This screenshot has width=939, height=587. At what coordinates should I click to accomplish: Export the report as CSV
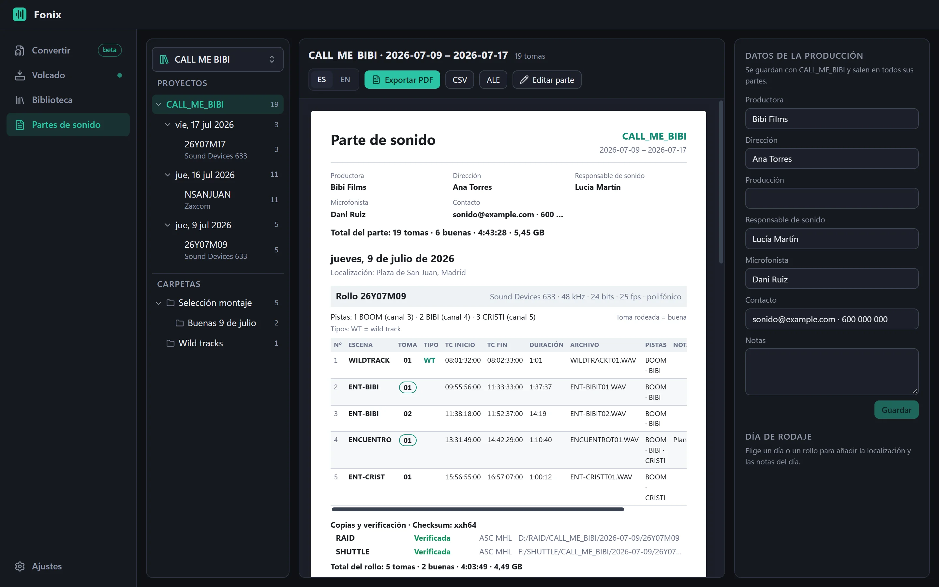[459, 80]
